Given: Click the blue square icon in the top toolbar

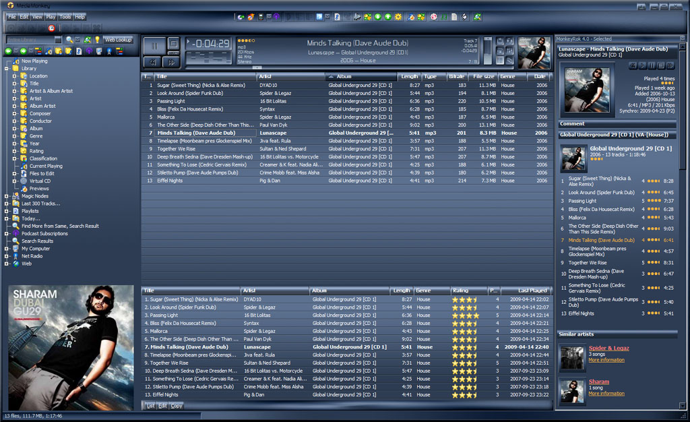Looking at the screenshot, I should coord(319,17).
